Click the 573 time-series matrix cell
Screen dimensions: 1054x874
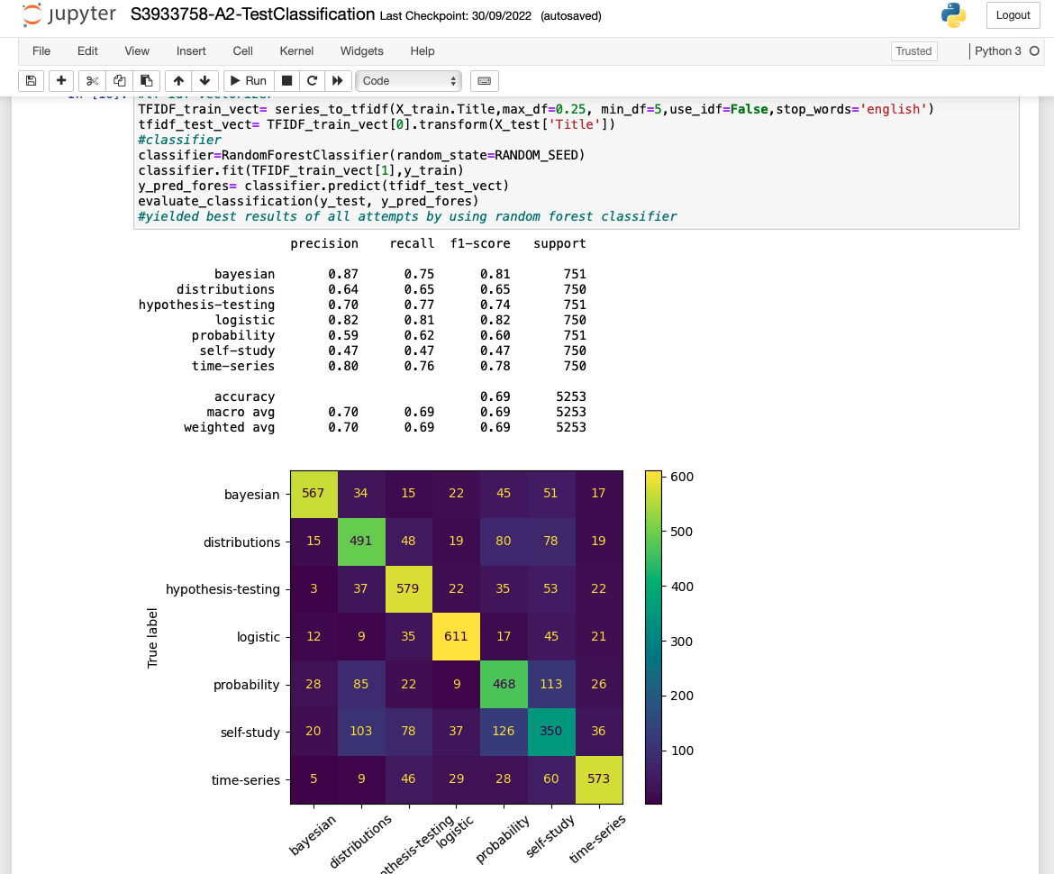(599, 779)
